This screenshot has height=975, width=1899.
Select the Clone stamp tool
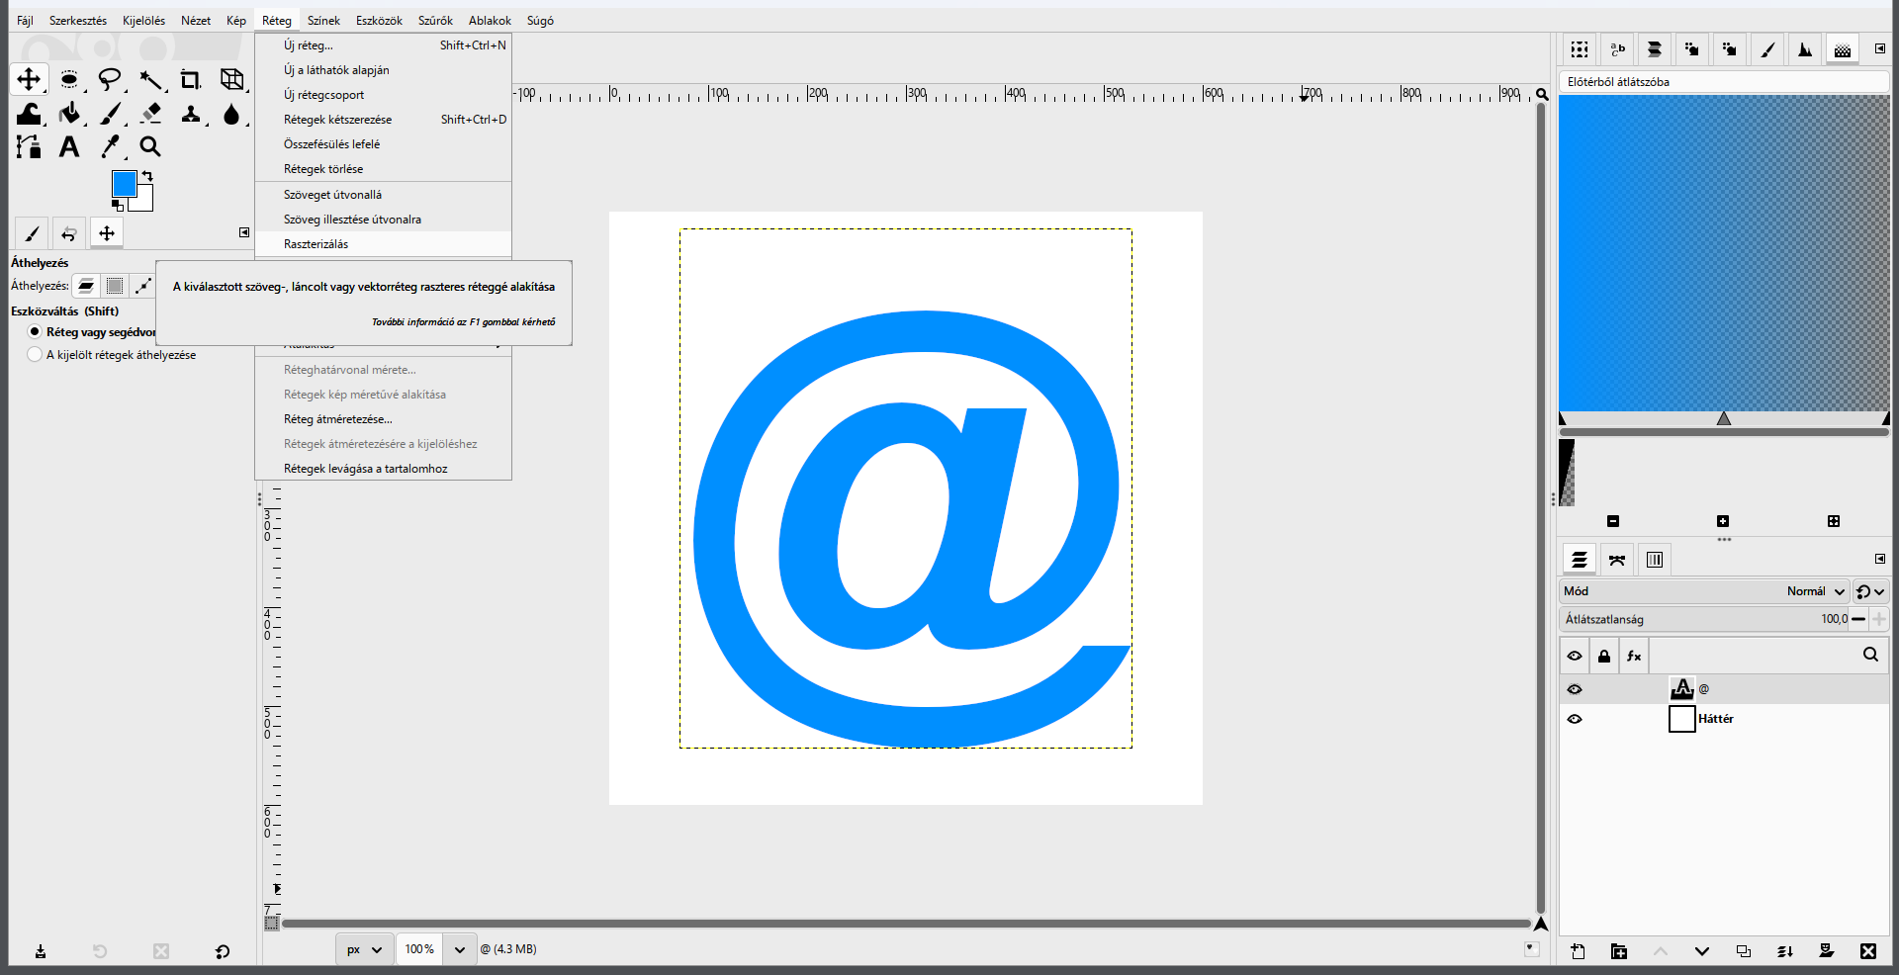[x=191, y=114]
